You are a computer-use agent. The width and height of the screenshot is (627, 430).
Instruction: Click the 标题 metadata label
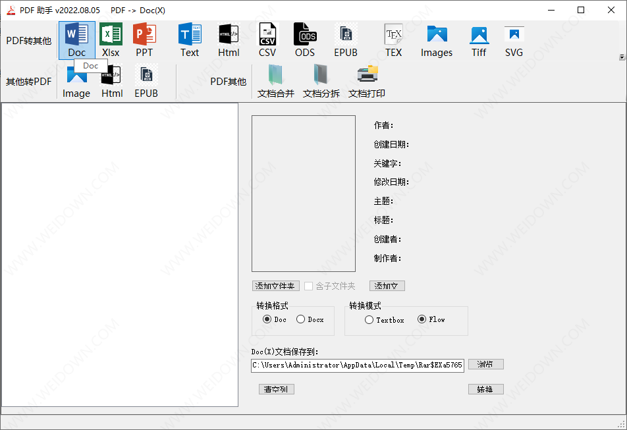[x=383, y=220]
